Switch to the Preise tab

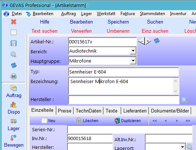point(64,111)
